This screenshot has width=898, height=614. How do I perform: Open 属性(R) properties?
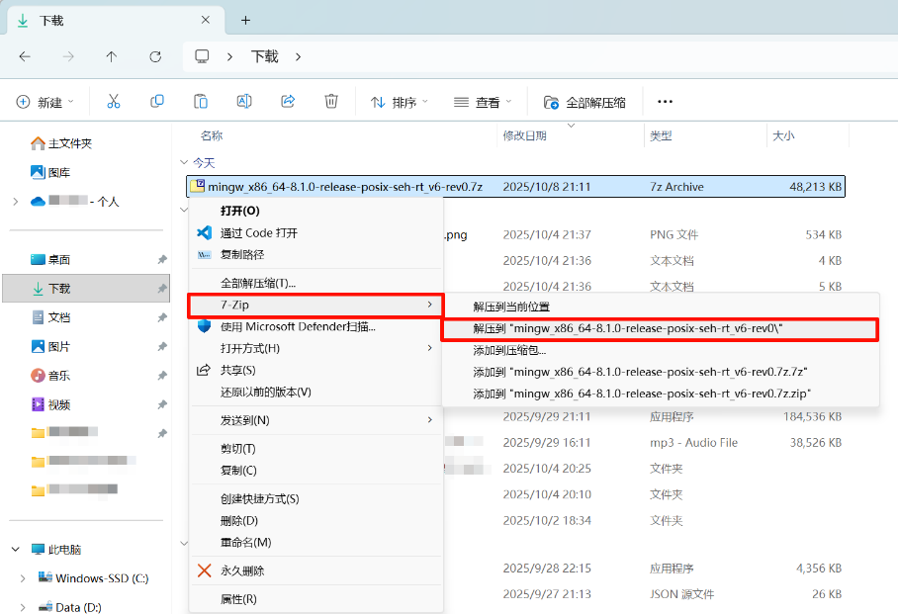316,599
